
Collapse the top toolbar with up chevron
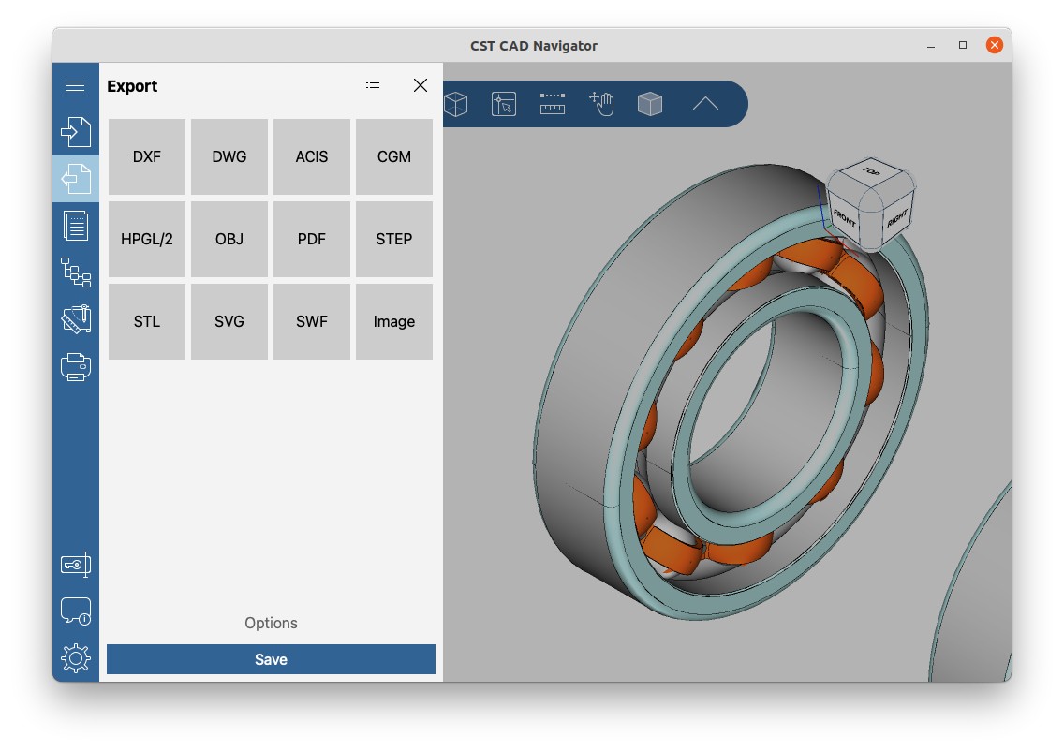tap(705, 103)
